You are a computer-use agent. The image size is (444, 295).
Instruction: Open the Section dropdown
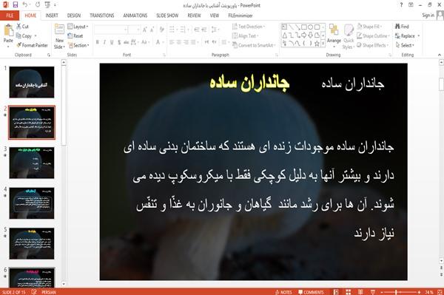(78, 45)
